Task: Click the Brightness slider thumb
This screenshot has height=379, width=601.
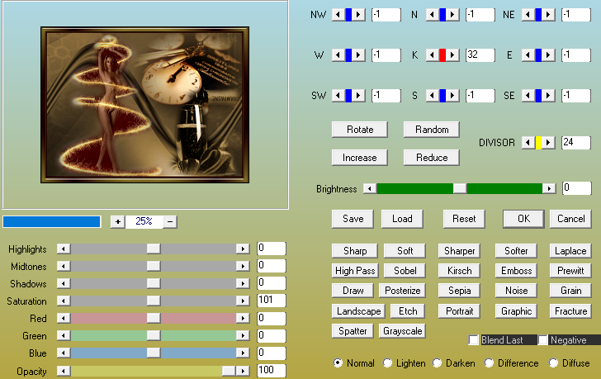Action: click(459, 188)
